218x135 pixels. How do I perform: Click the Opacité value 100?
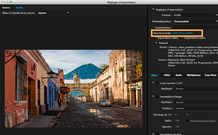177,127
